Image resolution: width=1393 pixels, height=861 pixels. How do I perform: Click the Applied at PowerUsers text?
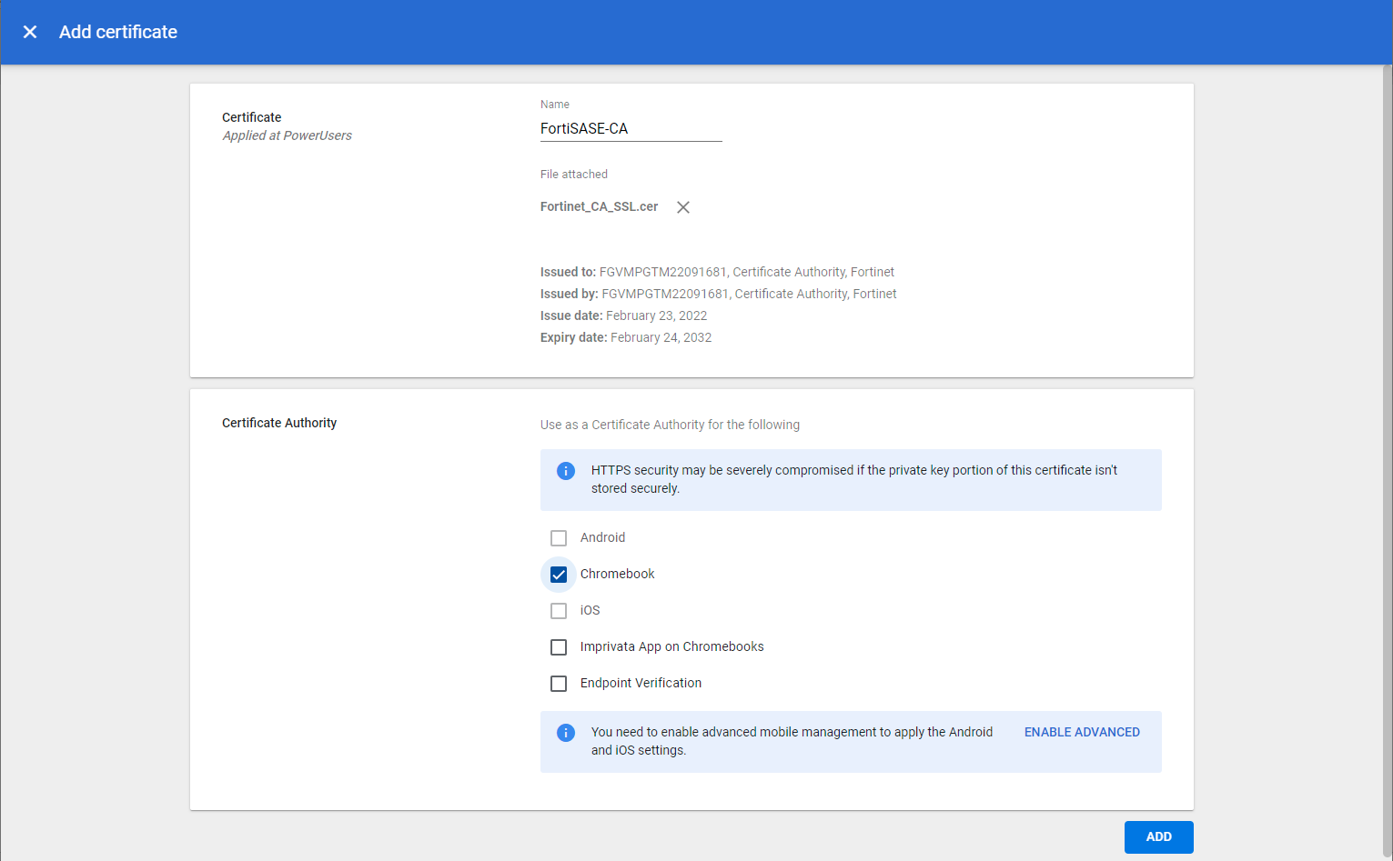pyautogui.click(x=287, y=135)
